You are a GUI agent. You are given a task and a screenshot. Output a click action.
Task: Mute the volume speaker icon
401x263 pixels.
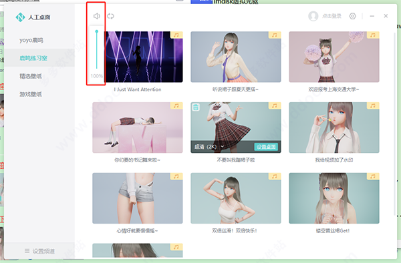pyautogui.click(x=96, y=16)
